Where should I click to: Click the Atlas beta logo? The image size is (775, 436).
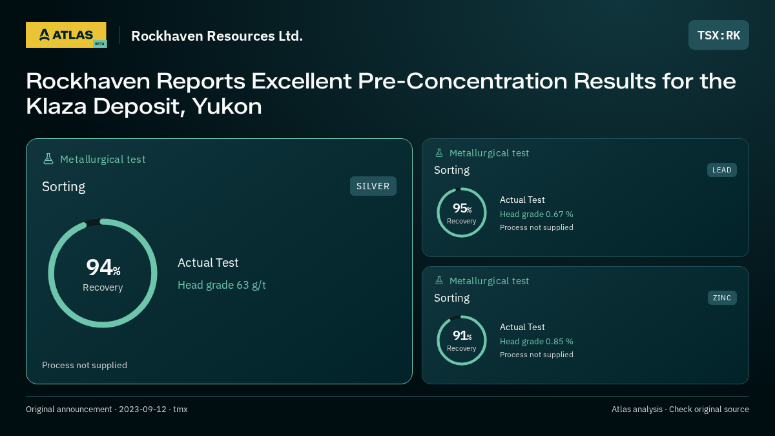click(67, 35)
